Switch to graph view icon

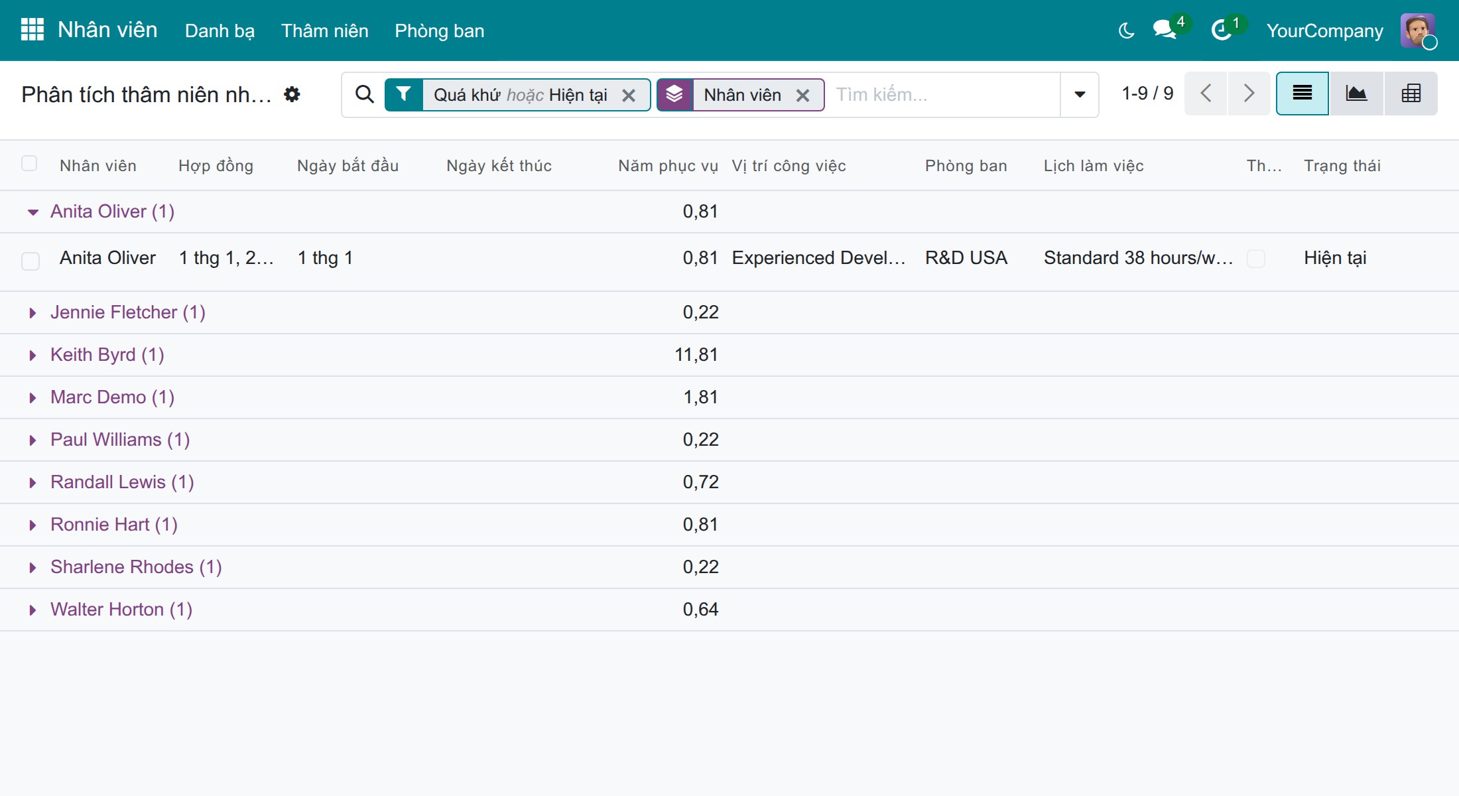pyautogui.click(x=1356, y=94)
